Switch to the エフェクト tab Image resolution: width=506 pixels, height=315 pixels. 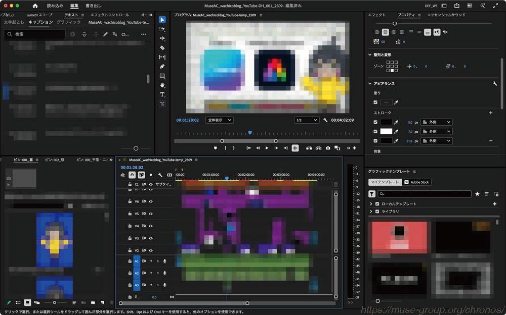point(376,15)
